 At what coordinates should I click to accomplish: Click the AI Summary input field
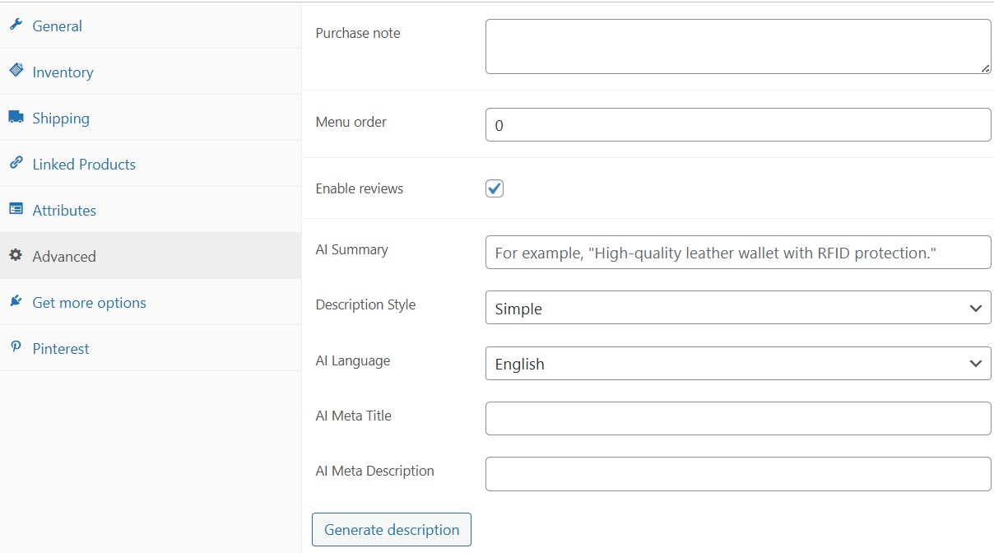click(x=738, y=253)
